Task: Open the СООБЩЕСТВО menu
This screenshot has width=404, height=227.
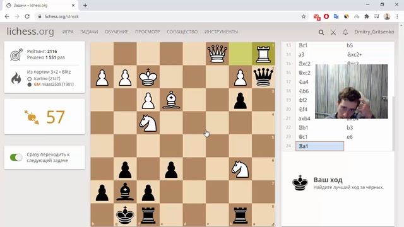Action: point(182,32)
